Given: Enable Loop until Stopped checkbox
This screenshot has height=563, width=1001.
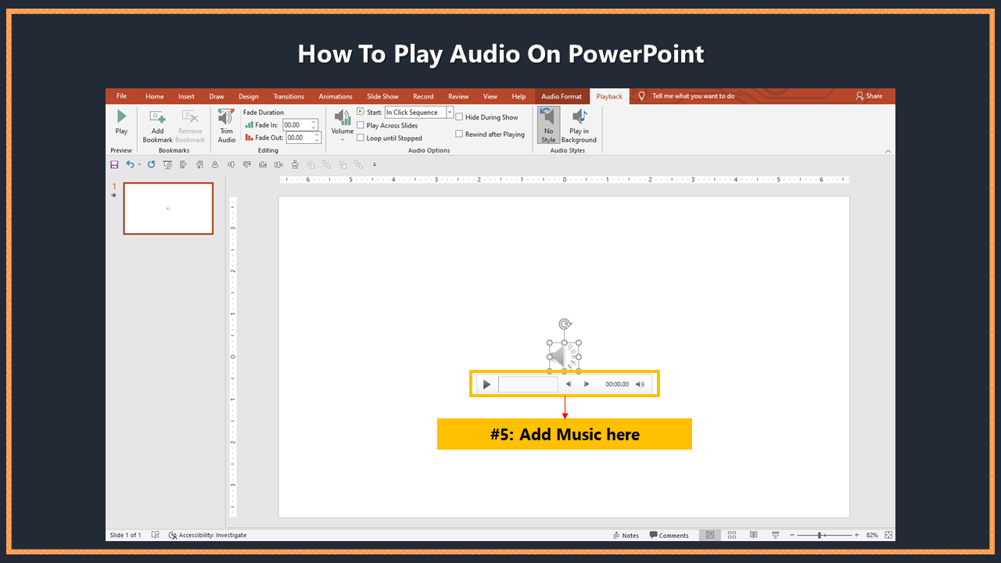Looking at the screenshot, I should click(361, 138).
